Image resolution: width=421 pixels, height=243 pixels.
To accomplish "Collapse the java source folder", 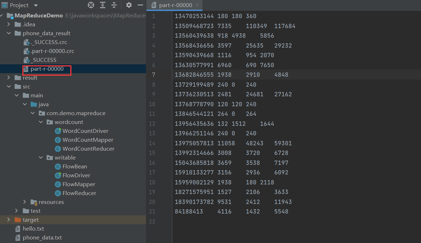I will [x=25, y=104].
